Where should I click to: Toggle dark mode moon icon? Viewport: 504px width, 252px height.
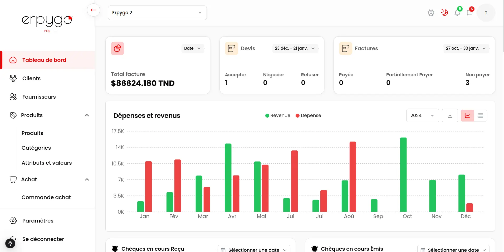coord(444,13)
